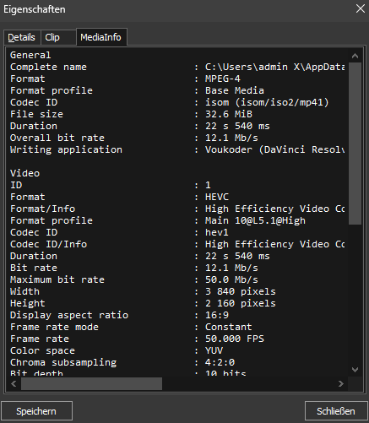Click the horizontal scrollbar right arrow
Screen dimensions: 369x423
(341, 383)
